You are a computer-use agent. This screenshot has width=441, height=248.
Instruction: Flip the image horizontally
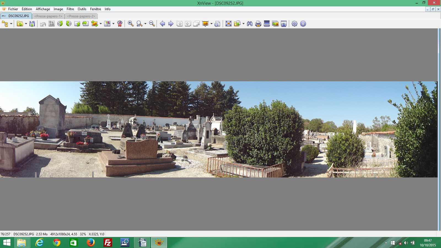click(86, 24)
